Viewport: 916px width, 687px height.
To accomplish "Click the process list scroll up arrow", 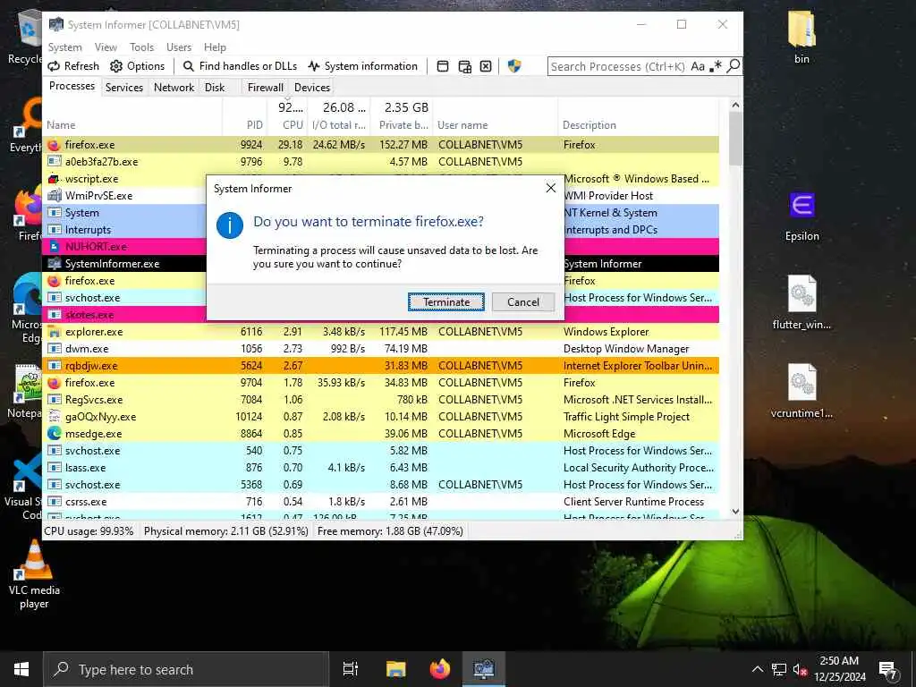I will click(x=735, y=106).
